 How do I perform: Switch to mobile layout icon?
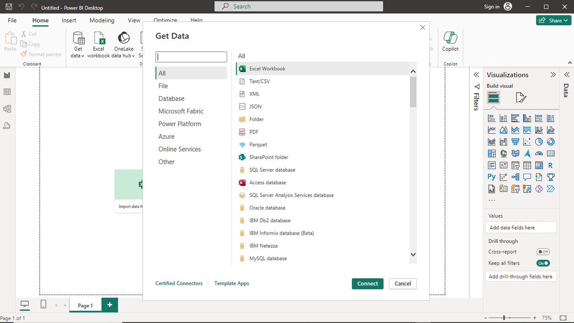(43, 304)
